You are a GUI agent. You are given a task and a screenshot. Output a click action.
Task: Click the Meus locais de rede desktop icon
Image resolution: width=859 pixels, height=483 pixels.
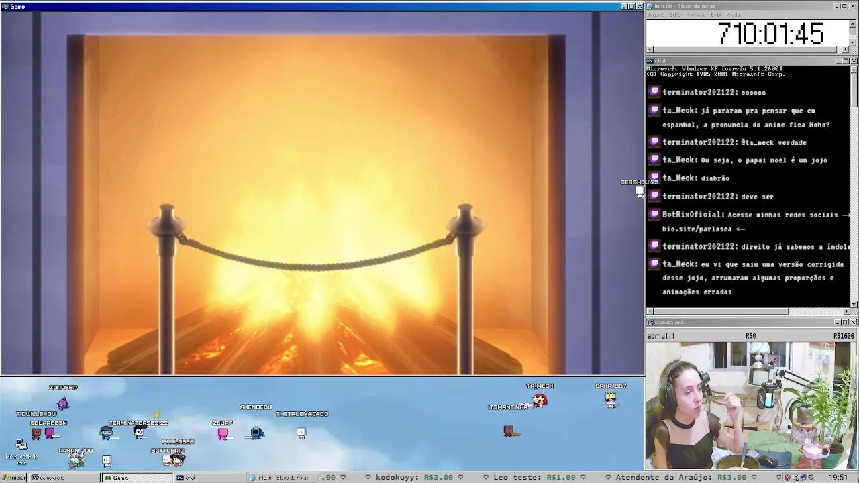pos(21,451)
